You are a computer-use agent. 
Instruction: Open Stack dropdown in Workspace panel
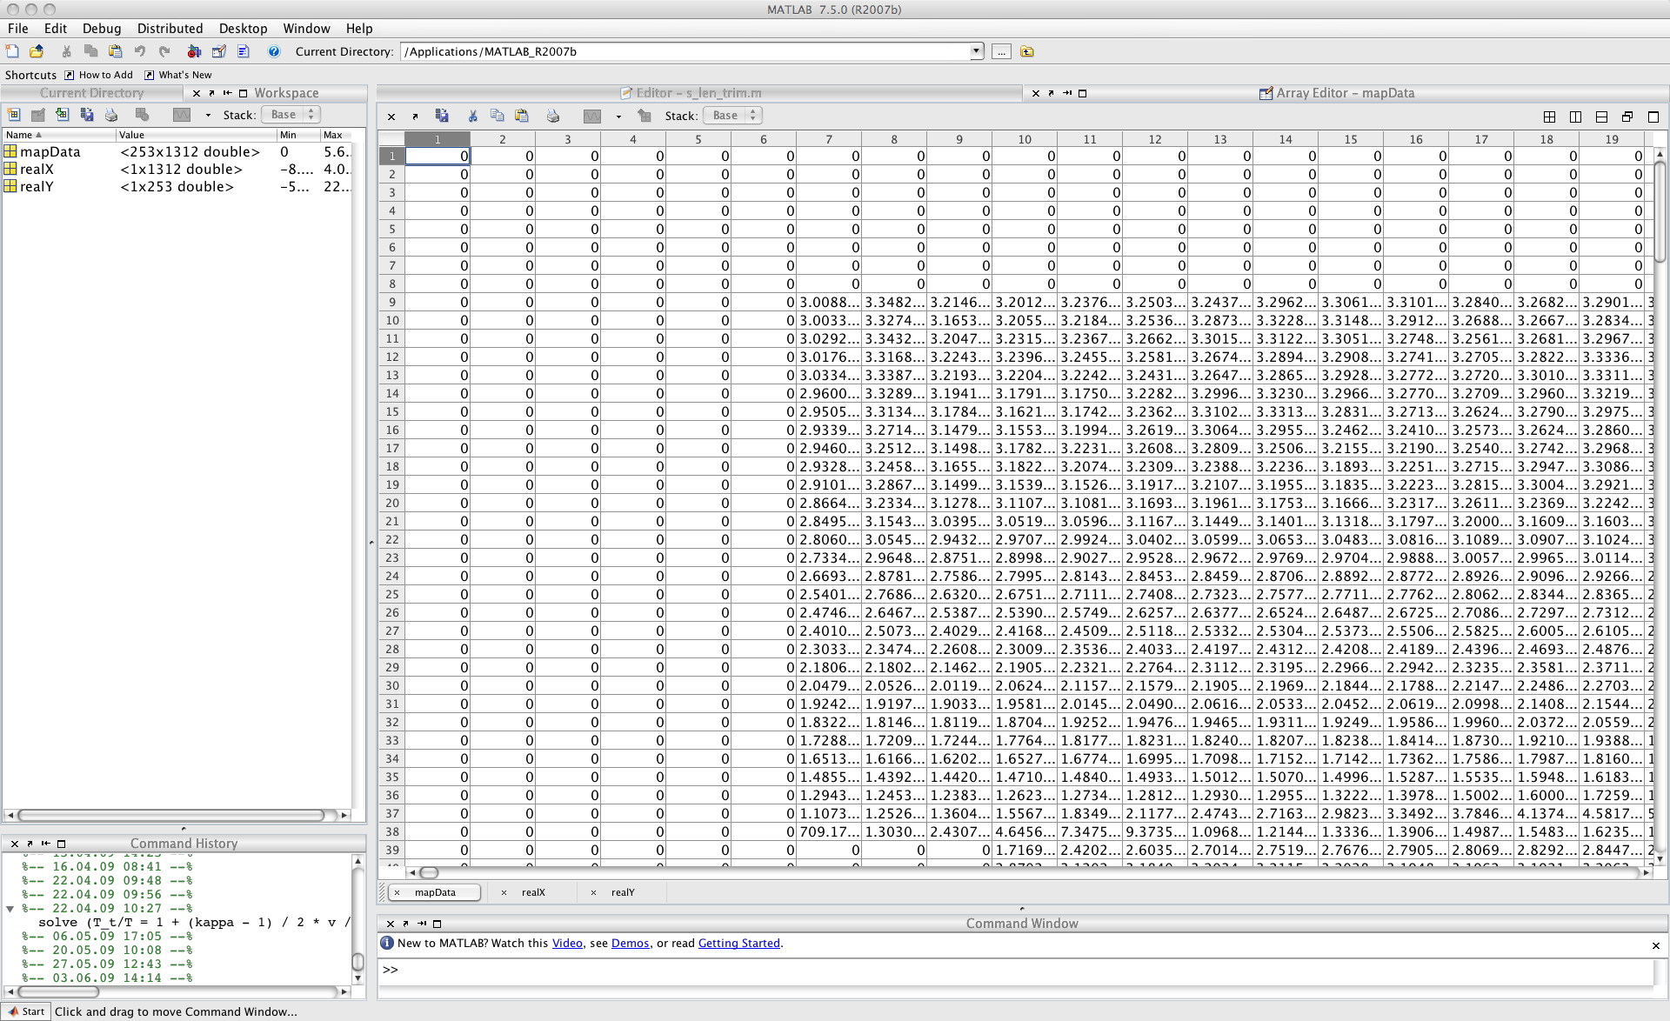tap(291, 115)
